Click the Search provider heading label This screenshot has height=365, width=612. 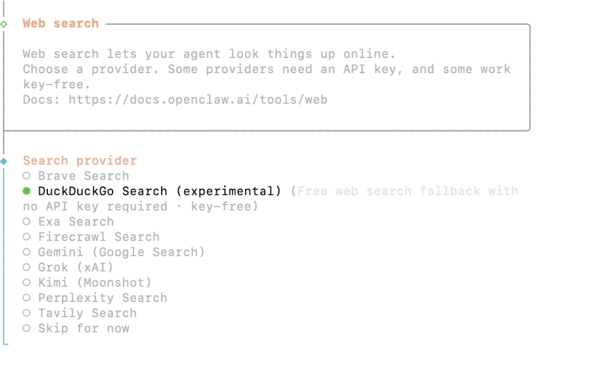(x=79, y=161)
